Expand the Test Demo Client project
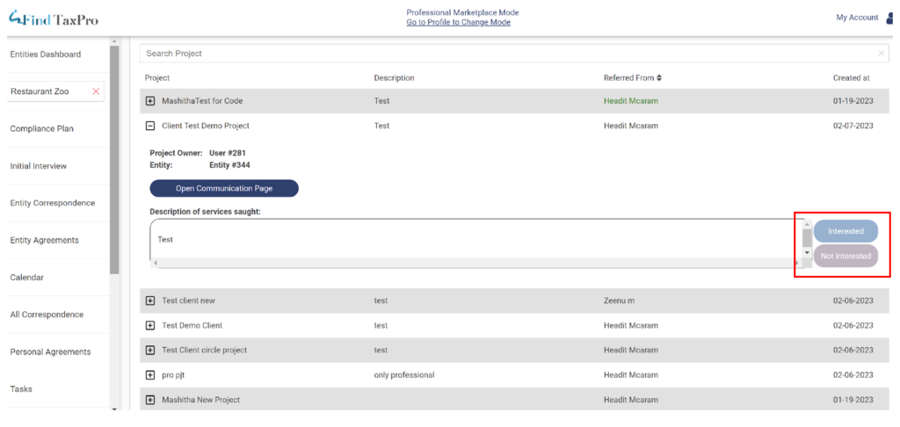 coord(149,325)
